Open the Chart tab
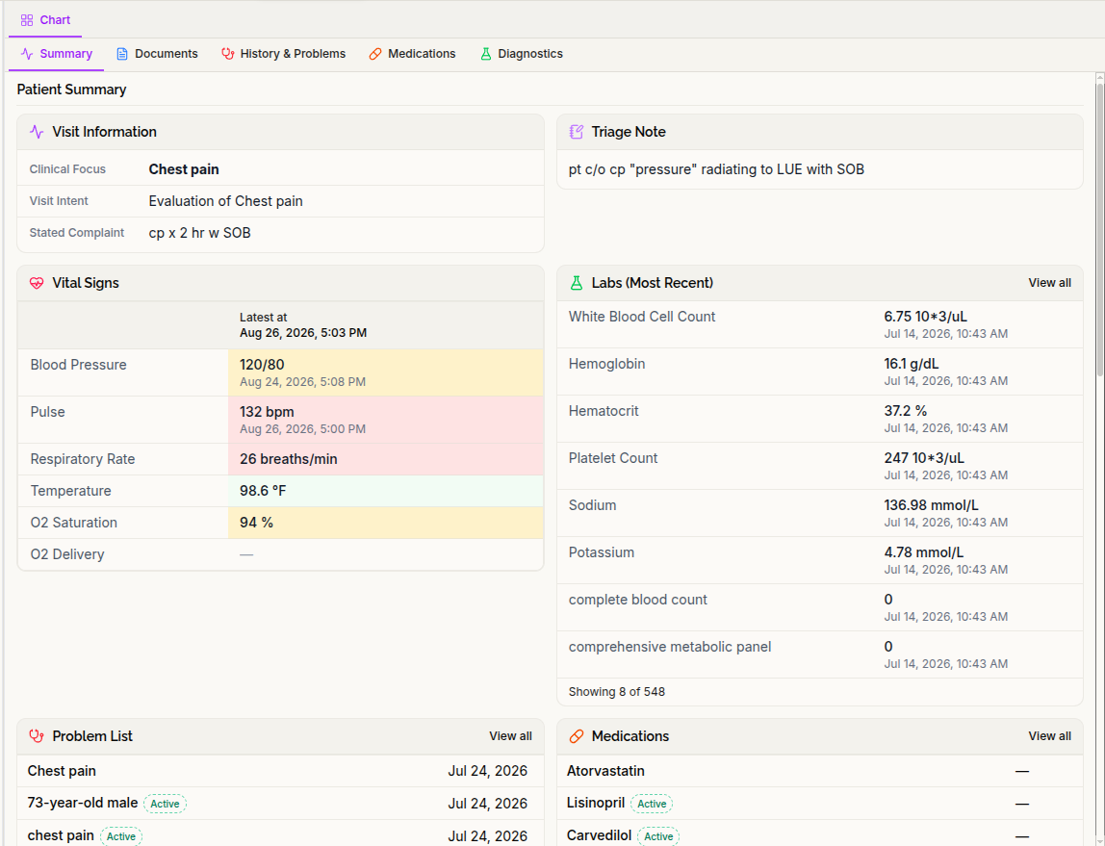The image size is (1105, 846). click(x=45, y=19)
